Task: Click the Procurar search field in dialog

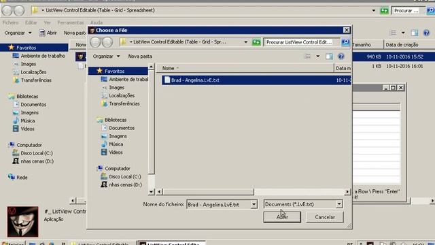Action: (x=302, y=42)
